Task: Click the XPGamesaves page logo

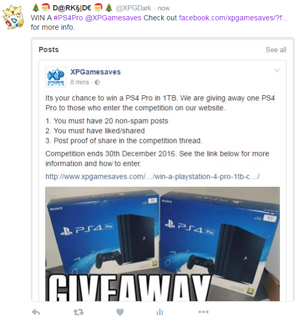Action: (x=56, y=77)
